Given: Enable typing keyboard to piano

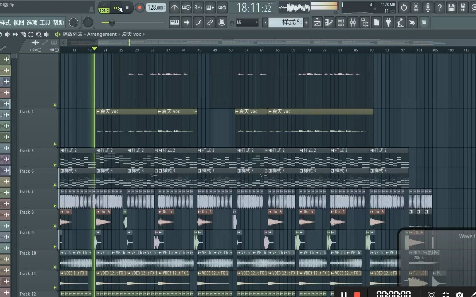Looking at the screenshot, I should click(x=175, y=22).
